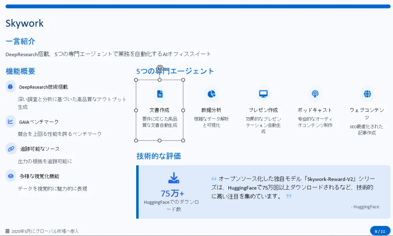This screenshot has width=393, height=236.
Task: Click the download icon above 75万+
Action: pos(173,178)
